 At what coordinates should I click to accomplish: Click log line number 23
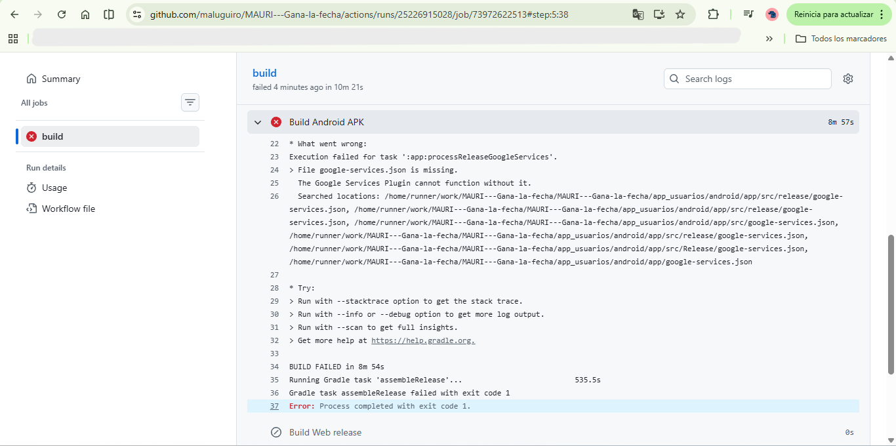[274, 157]
